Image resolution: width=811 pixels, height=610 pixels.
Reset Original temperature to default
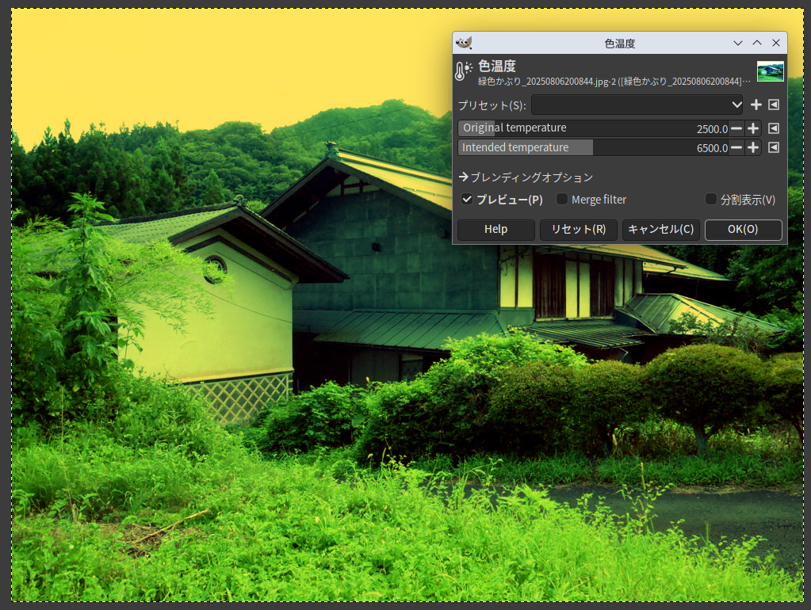[774, 128]
